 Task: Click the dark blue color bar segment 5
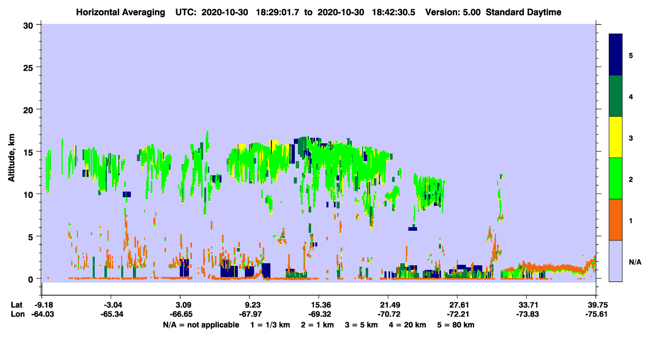tap(616, 55)
